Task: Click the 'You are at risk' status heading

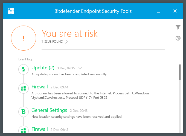Action: [x=69, y=33]
